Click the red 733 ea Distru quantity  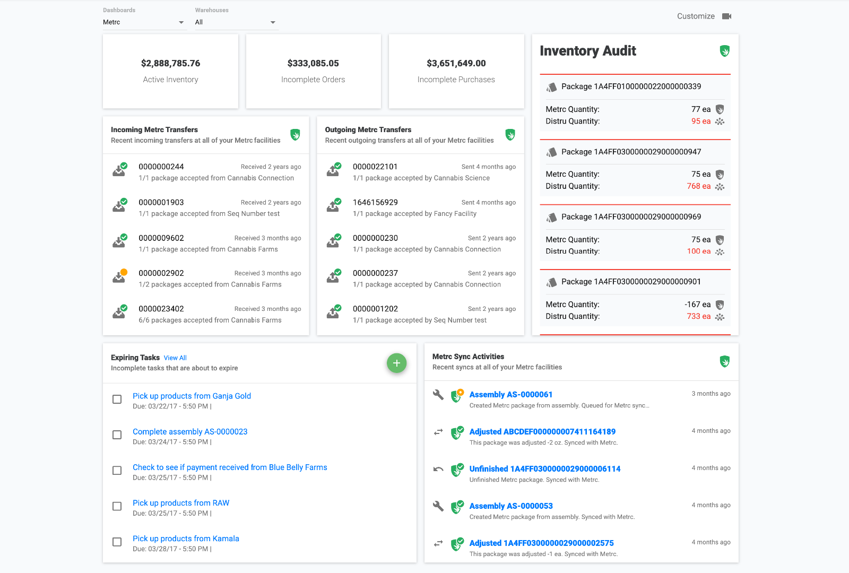699,316
